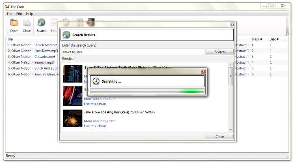Select Oliver Nelson - Cascades.mp3 in file list

tap(32, 57)
